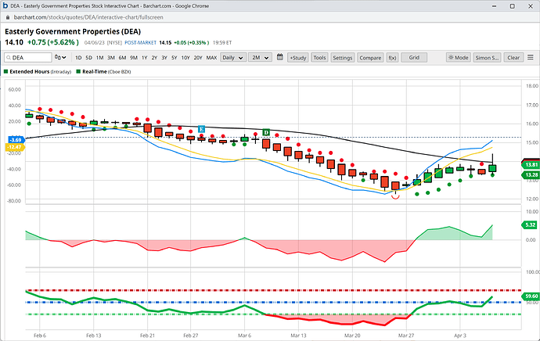Select the 6M time range
Viewport: 540px width, 341px height.
122,57
